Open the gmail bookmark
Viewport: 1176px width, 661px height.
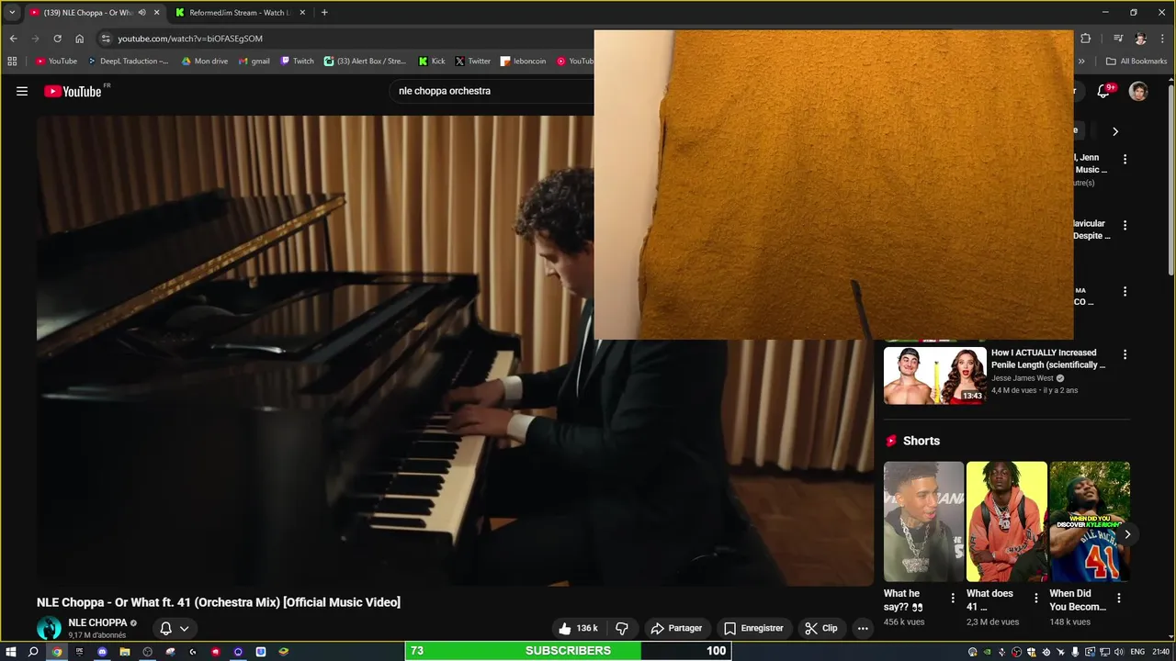(x=254, y=62)
